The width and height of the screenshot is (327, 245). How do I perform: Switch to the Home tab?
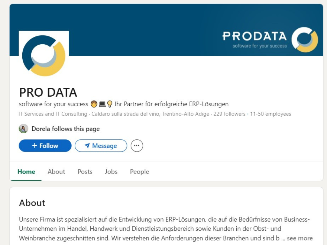click(26, 172)
